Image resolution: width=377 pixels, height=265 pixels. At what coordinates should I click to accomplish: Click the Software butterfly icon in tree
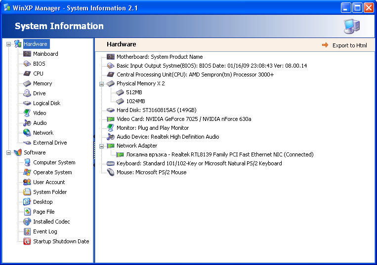(18, 152)
